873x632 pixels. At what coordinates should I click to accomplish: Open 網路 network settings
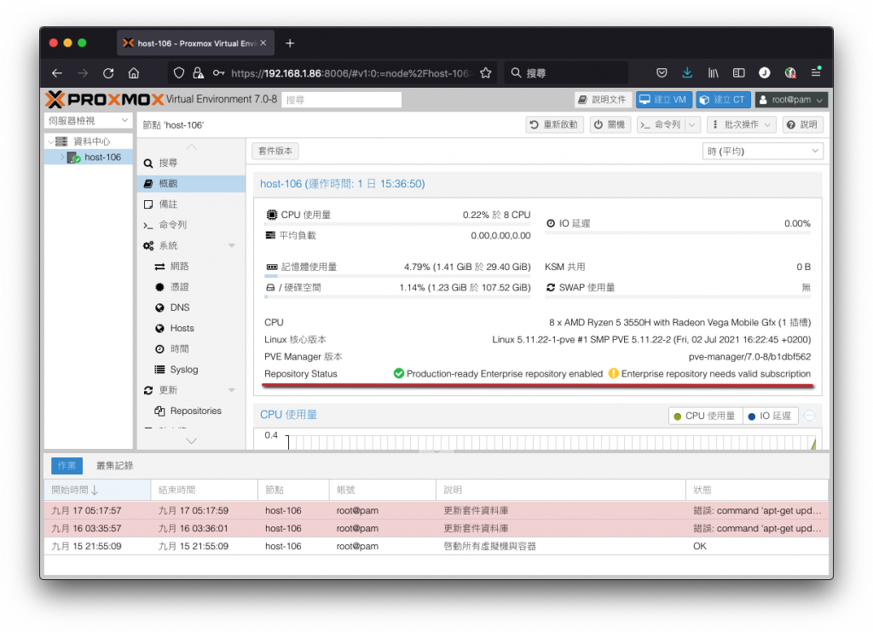(x=191, y=266)
